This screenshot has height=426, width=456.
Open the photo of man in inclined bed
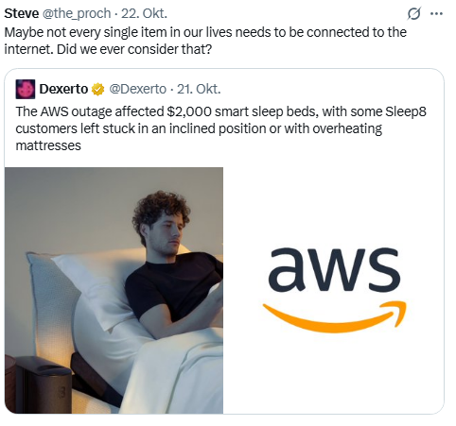[114, 290]
